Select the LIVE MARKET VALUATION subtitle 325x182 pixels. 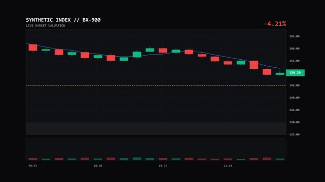(x=46, y=26)
